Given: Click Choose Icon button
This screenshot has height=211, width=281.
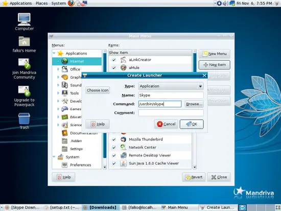Looking at the screenshot, I should tap(98, 90).
